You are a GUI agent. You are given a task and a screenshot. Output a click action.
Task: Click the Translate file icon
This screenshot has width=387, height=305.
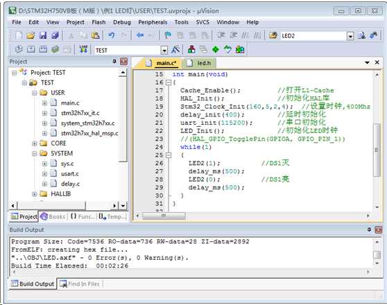tap(19, 50)
